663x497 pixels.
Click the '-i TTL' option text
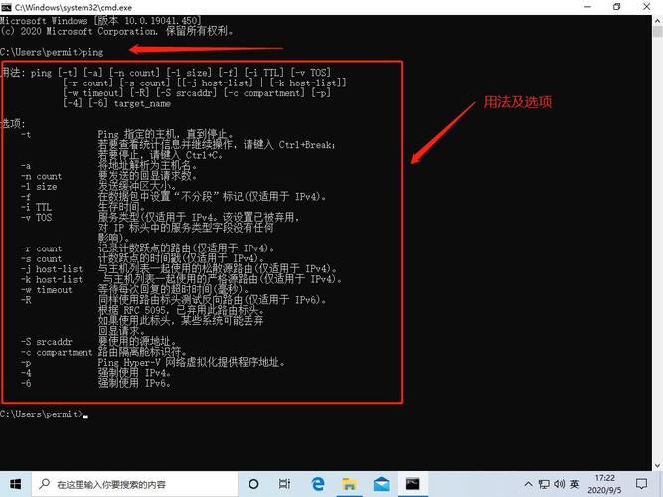pos(37,207)
